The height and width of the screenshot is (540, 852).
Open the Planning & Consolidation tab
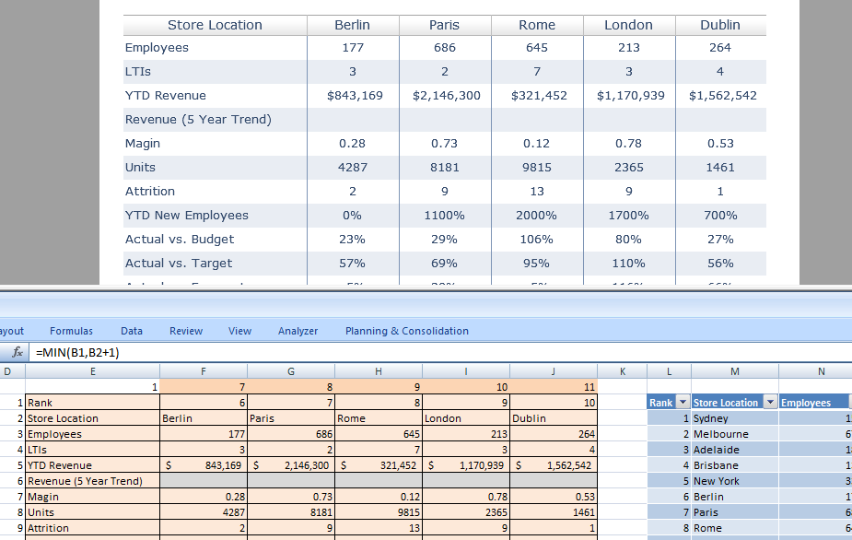407,331
